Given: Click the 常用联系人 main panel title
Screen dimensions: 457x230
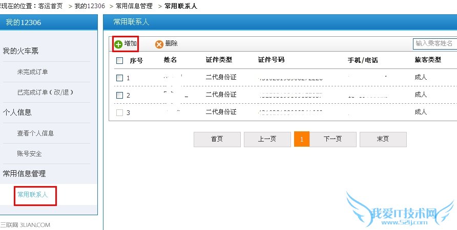Looking at the screenshot, I should 131,22.
